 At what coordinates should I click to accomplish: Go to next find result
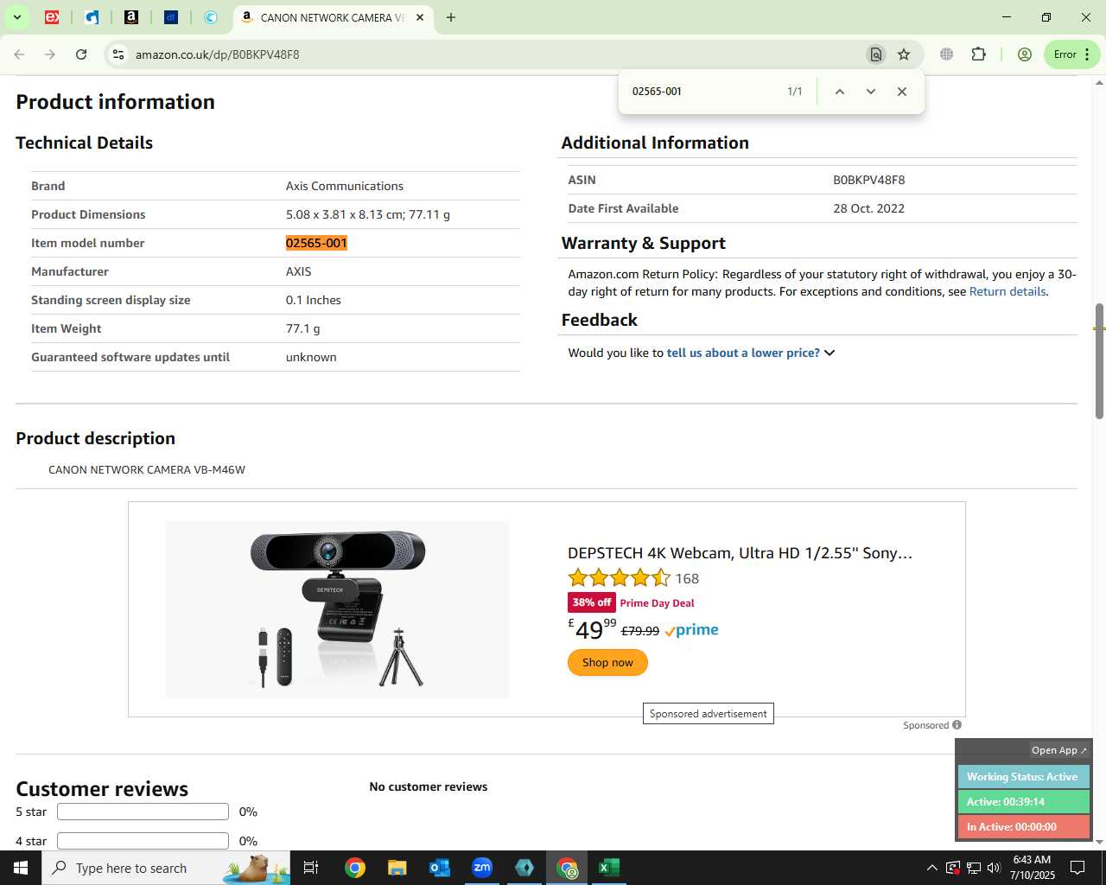click(x=871, y=92)
